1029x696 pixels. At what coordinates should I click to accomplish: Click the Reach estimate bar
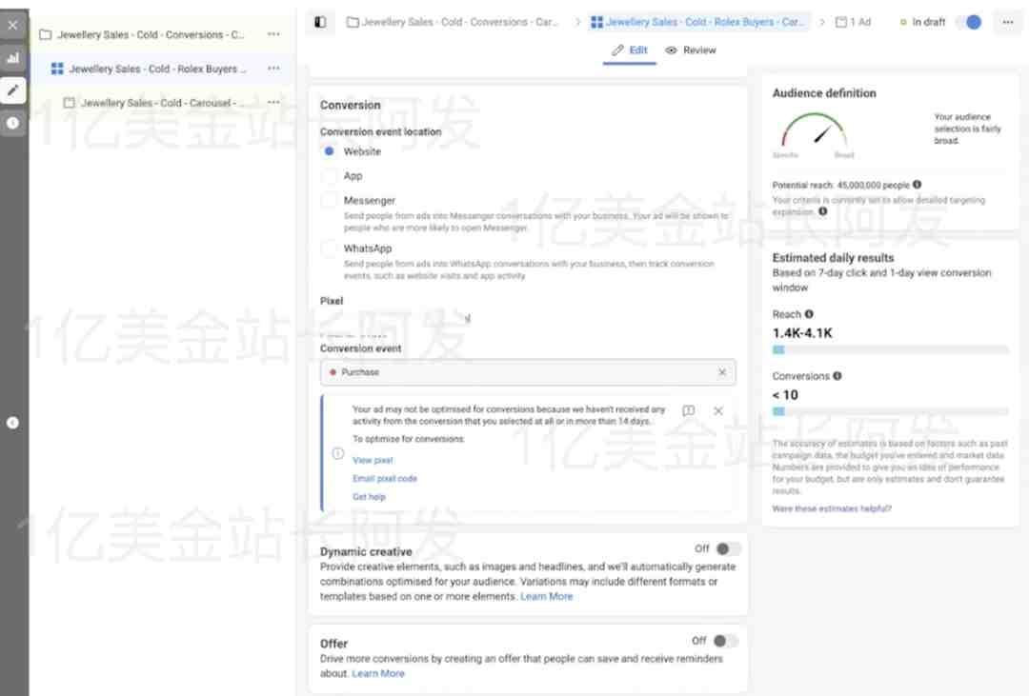[890, 349]
